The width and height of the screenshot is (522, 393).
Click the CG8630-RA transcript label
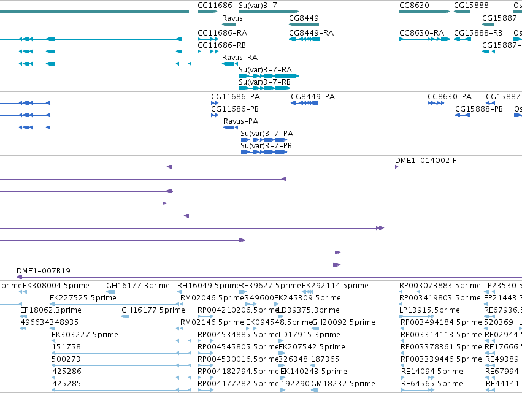point(422,33)
